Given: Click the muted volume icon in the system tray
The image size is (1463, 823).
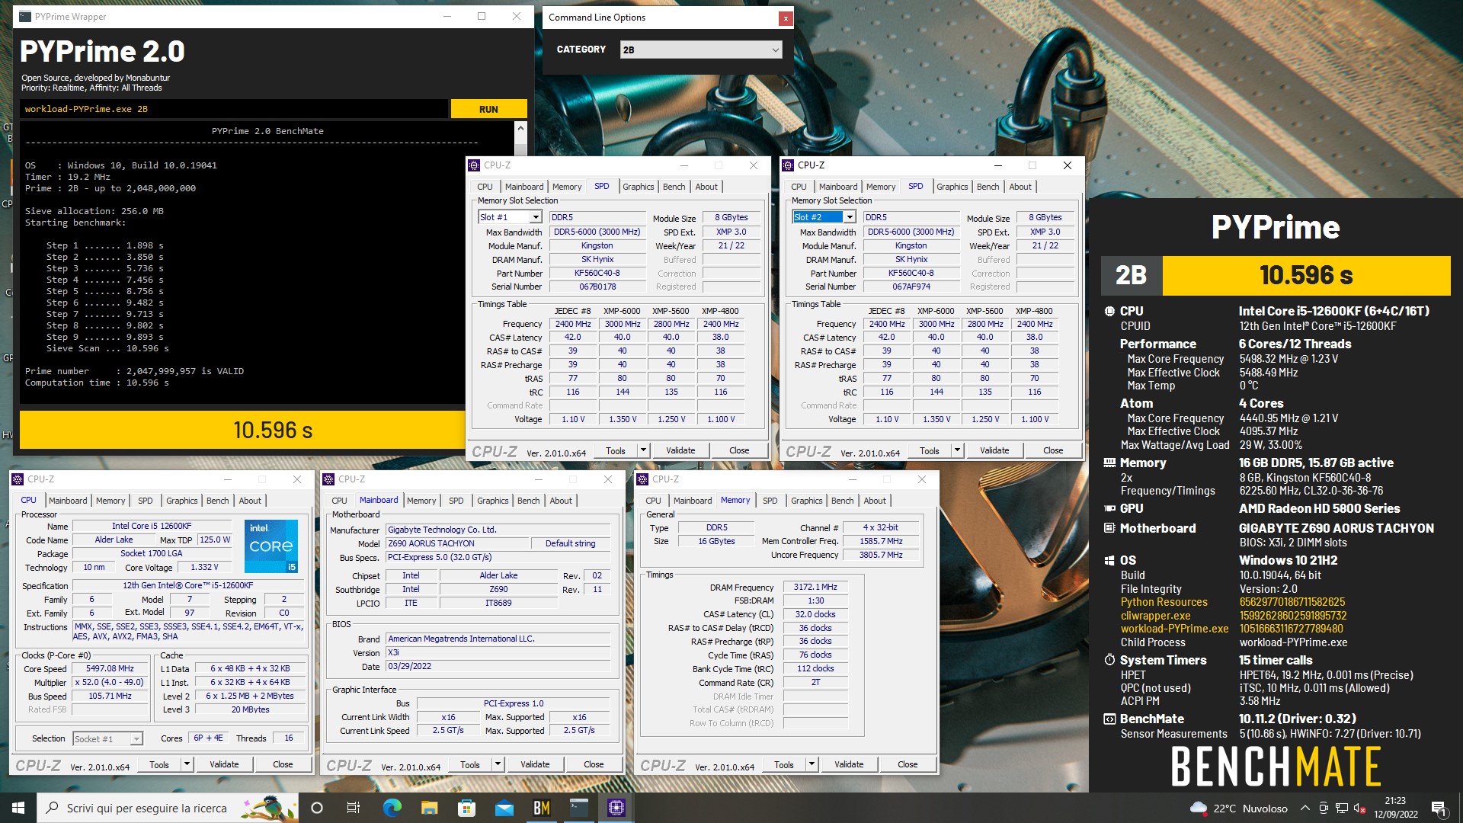Looking at the screenshot, I should [x=1359, y=809].
